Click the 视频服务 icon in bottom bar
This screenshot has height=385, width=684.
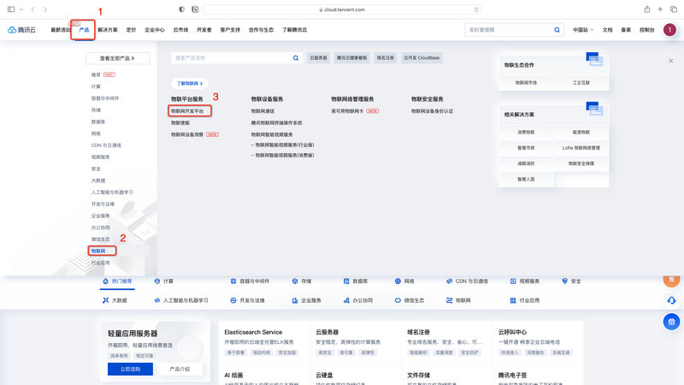[513, 281]
